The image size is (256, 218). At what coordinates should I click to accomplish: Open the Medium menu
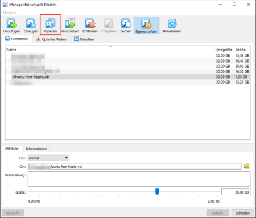(10, 13)
